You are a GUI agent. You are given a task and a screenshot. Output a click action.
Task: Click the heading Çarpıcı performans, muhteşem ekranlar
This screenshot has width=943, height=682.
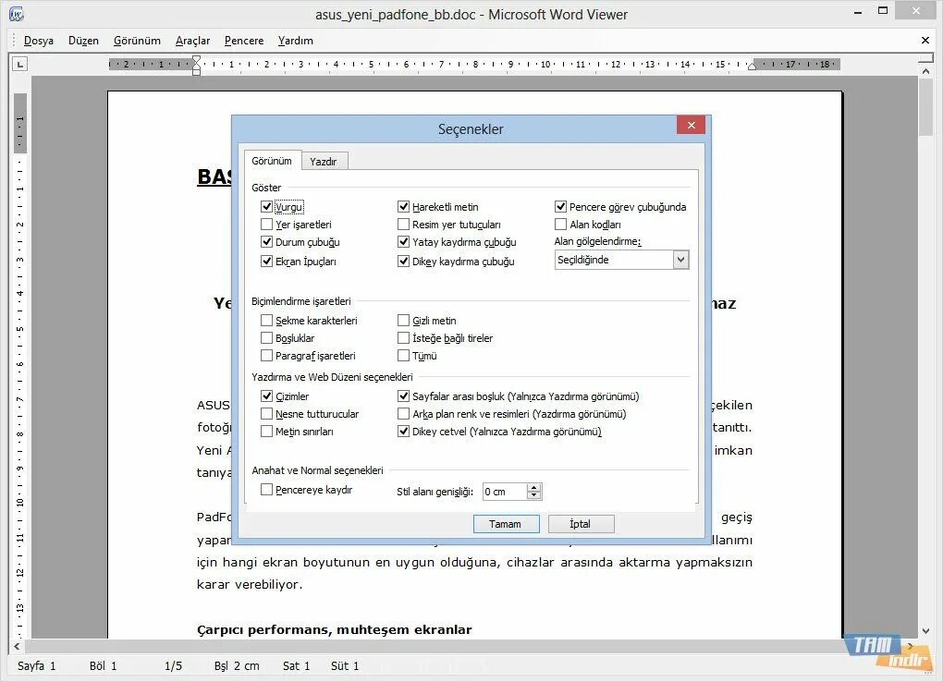pyautogui.click(x=335, y=629)
